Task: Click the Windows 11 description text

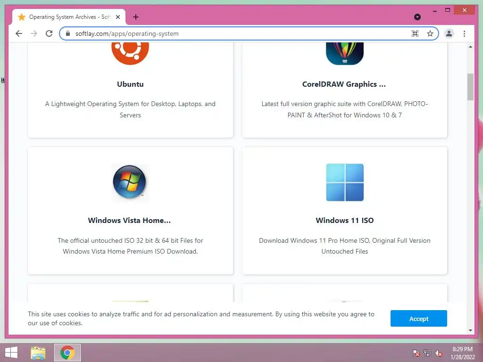Action: coord(345,246)
